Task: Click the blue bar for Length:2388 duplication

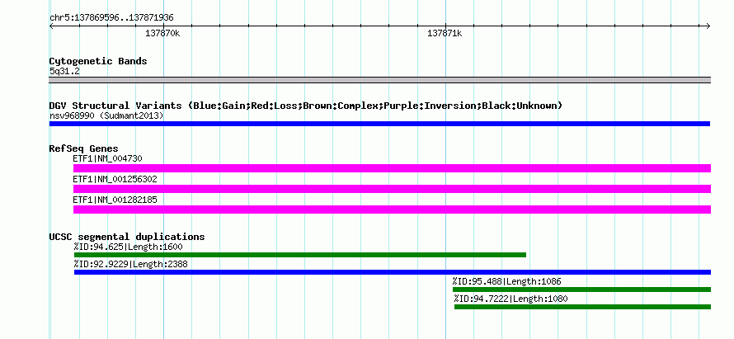Action: point(393,272)
